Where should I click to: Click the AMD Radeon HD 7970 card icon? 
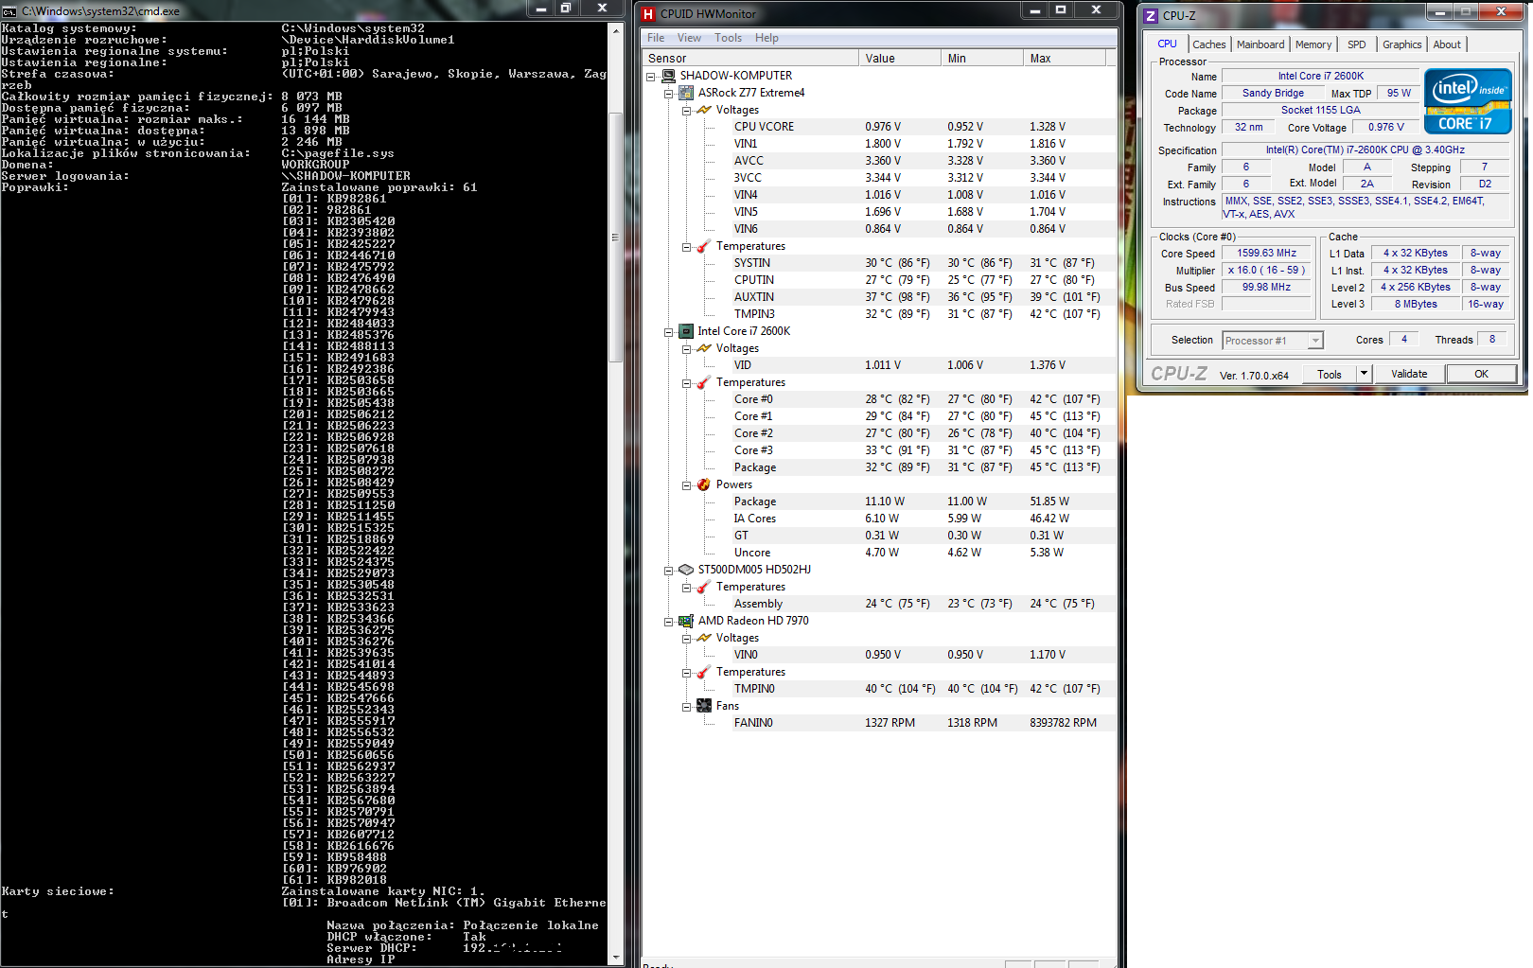(686, 621)
